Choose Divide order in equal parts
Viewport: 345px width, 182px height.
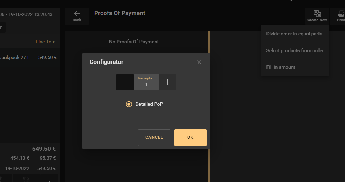295,34
